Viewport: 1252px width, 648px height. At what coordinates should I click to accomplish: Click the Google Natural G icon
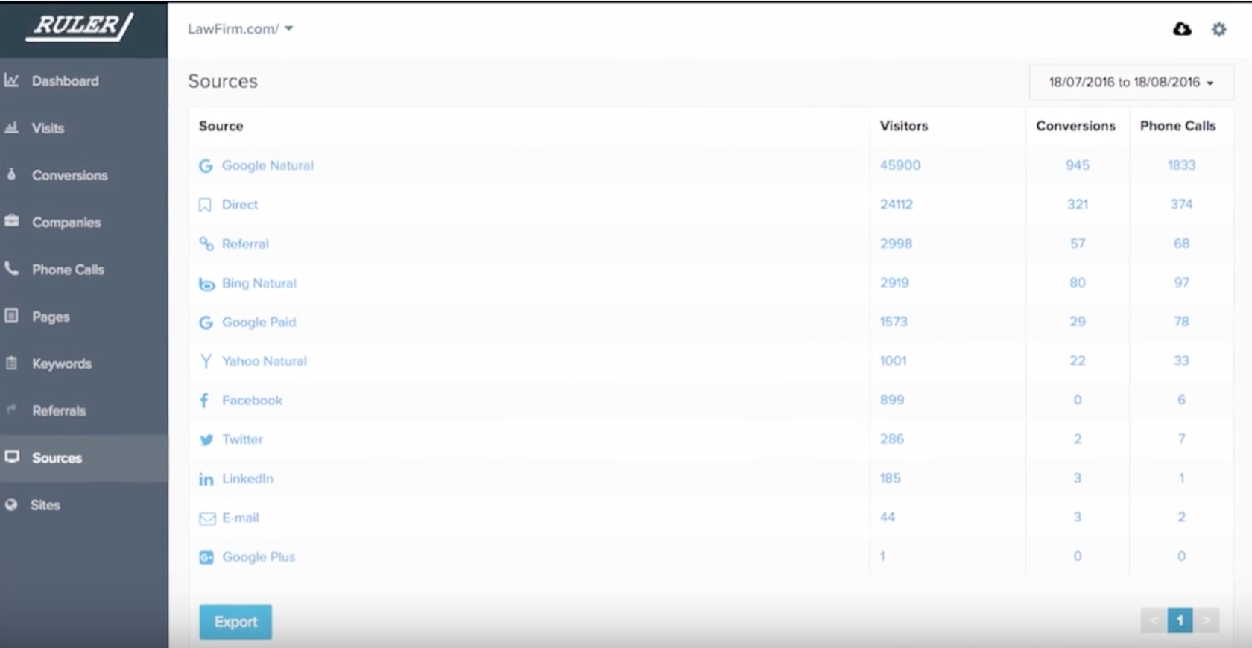[x=206, y=165]
